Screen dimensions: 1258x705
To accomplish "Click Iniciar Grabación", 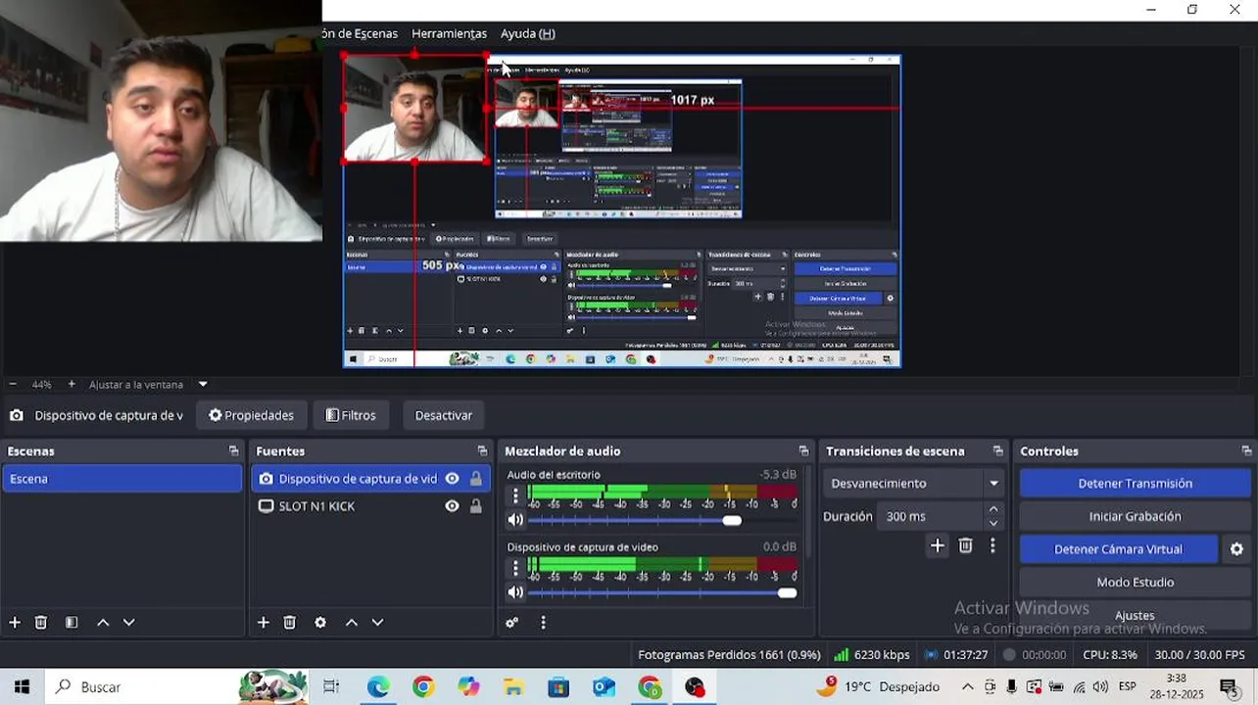I will coord(1135,516).
